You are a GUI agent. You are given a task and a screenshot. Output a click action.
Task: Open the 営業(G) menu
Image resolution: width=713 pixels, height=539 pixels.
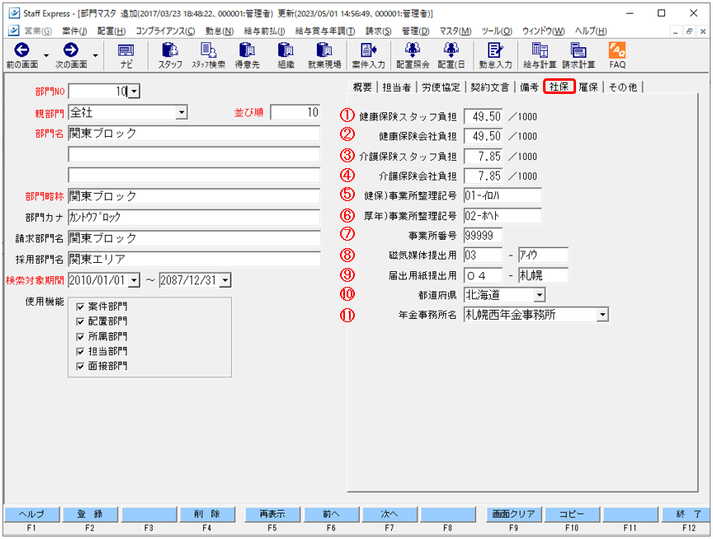point(38,30)
